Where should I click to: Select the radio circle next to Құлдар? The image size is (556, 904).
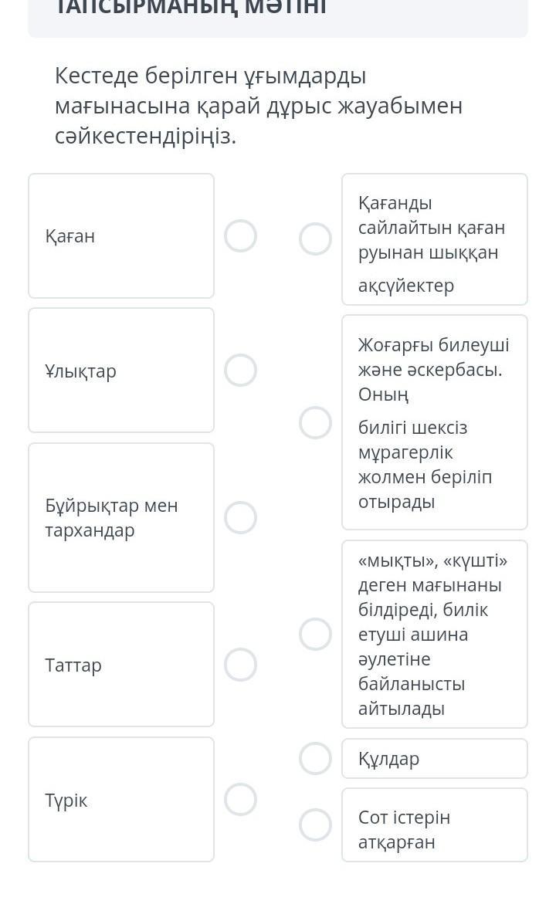click(x=315, y=759)
